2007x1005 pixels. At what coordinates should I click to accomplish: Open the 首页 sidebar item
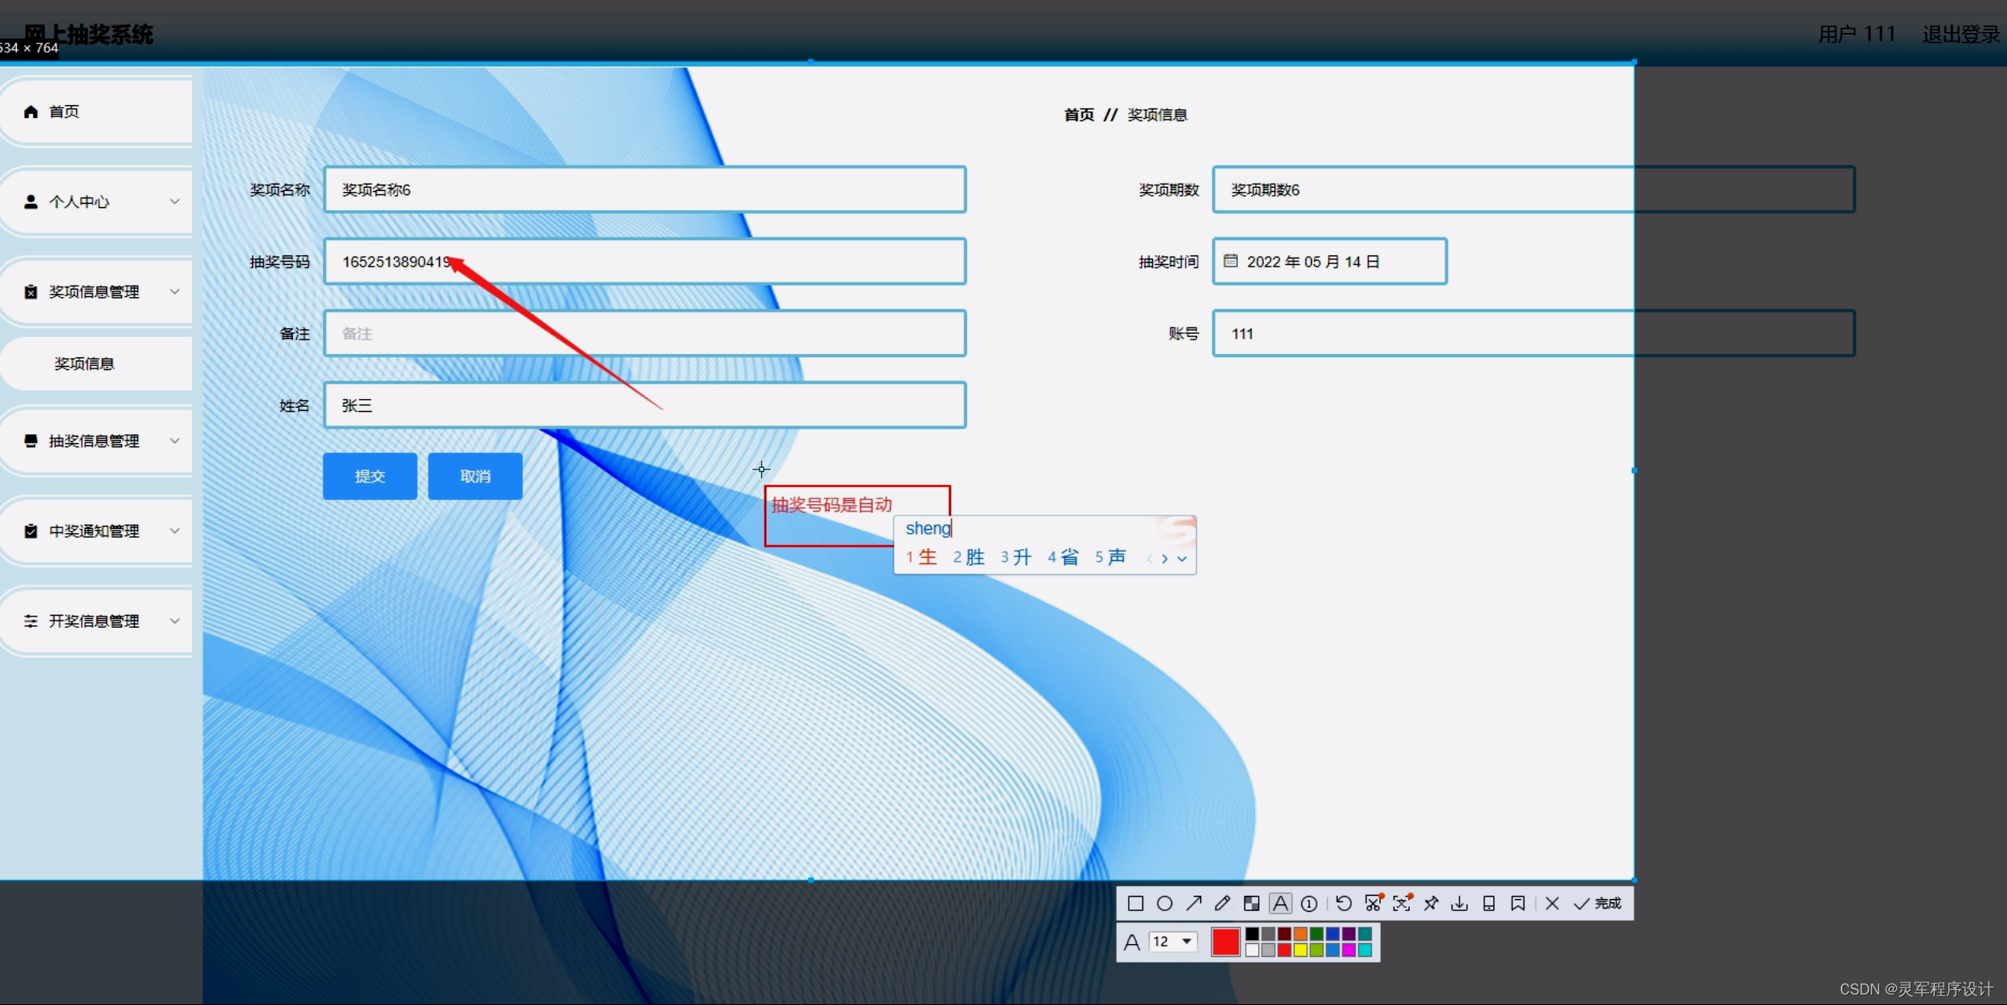click(x=64, y=112)
